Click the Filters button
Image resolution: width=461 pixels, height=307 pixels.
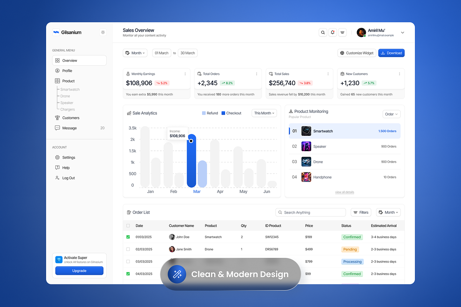click(x=361, y=212)
